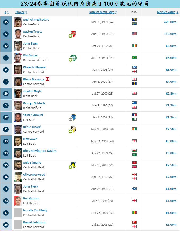Image resolution: width=180 pixels, height=231 pixels.
Task: Click Ireland flag in John Egan's row
Action: coord(134,46)
